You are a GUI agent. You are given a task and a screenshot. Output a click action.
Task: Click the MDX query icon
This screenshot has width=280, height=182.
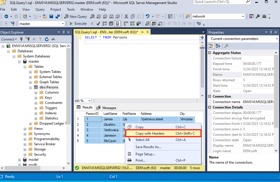pyautogui.click(x=99, y=16)
